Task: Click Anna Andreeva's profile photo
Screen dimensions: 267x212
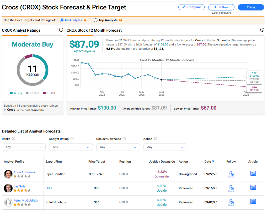Action: click(x=8, y=174)
